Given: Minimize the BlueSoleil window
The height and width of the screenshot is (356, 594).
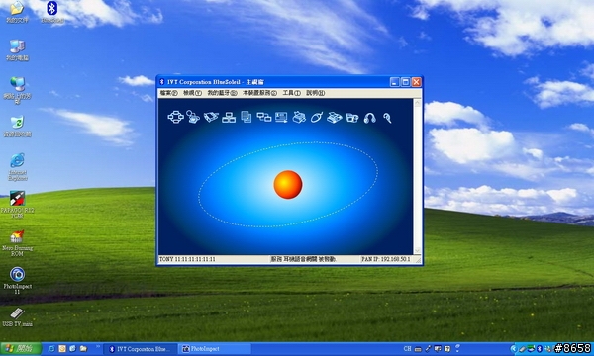Looking at the screenshot, I should 395,82.
